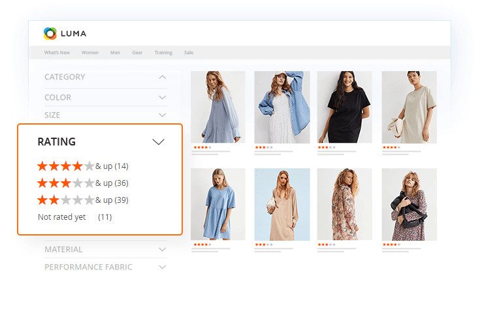Image resolution: width=480 pixels, height=319 pixels.
Task: Filter by 2 stars & up rating
Action: click(x=82, y=200)
